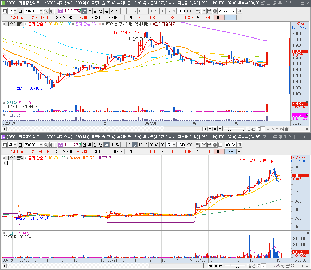
Task: Click 매수 buy button in top window
Action: click(x=219, y=18)
